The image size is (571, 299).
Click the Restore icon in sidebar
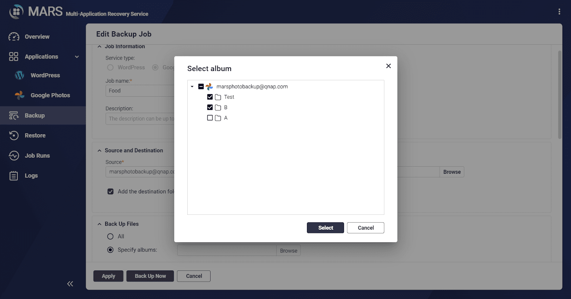pos(14,136)
